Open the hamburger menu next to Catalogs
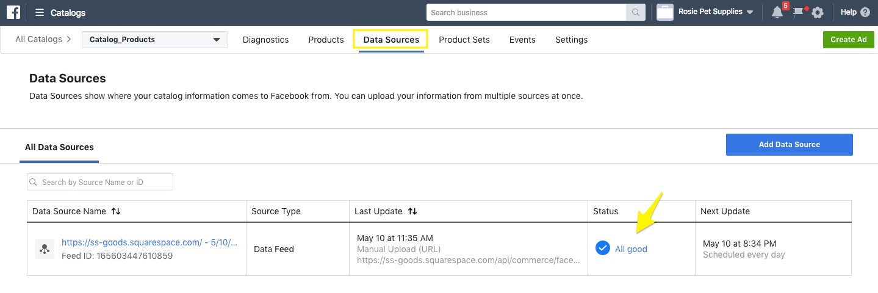878x293 pixels. click(40, 12)
